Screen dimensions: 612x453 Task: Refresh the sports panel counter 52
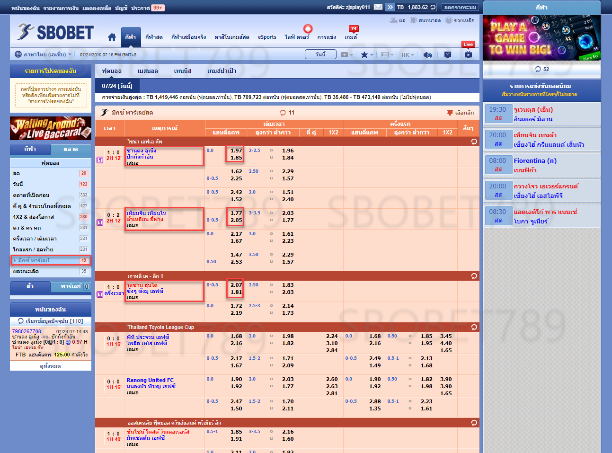(x=538, y=69)
